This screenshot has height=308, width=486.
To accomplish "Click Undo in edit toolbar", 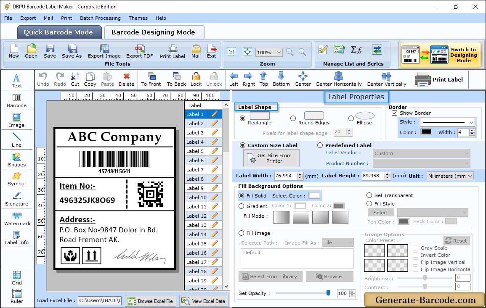I will click(43, 79).
